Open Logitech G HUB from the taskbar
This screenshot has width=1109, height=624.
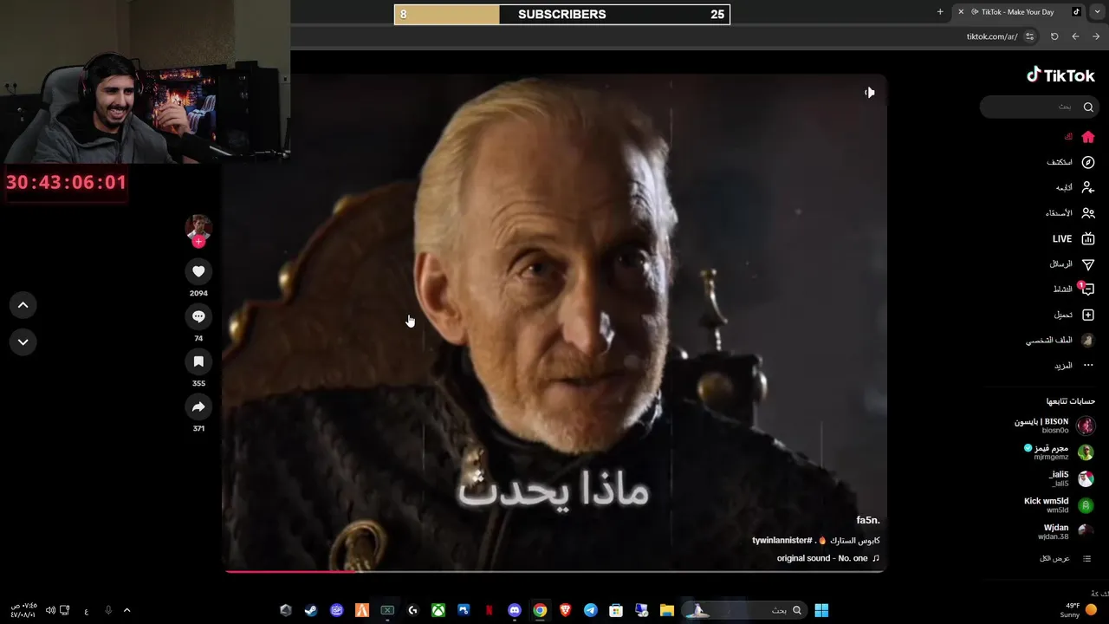[x=413, y=610]
